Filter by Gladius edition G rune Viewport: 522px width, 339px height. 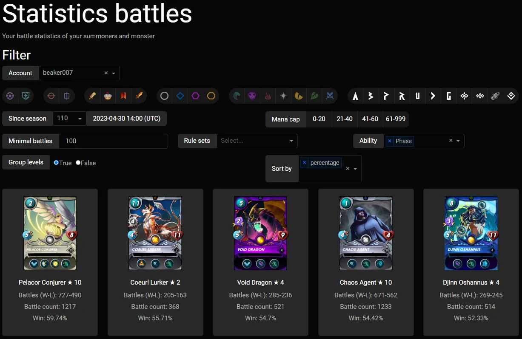point(449,96)
